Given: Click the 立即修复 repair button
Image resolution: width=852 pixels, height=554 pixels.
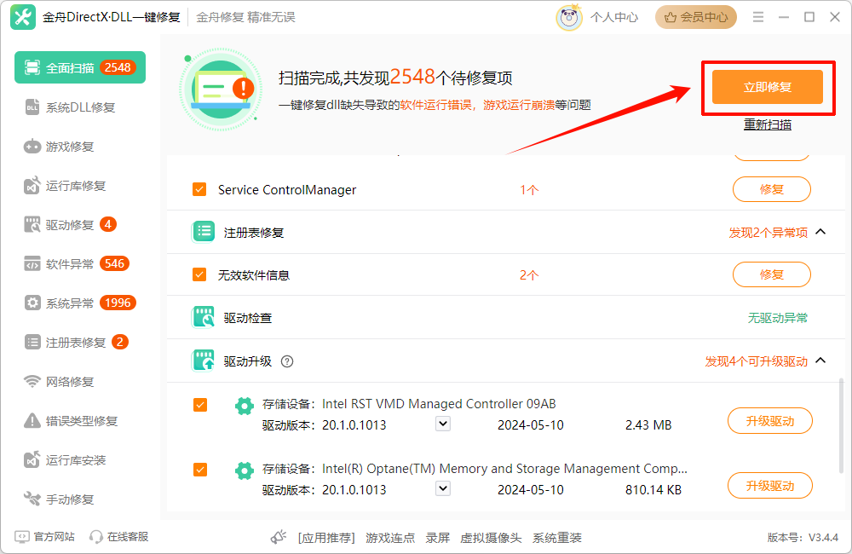Looking at the screenshot, I should [766, 87].
